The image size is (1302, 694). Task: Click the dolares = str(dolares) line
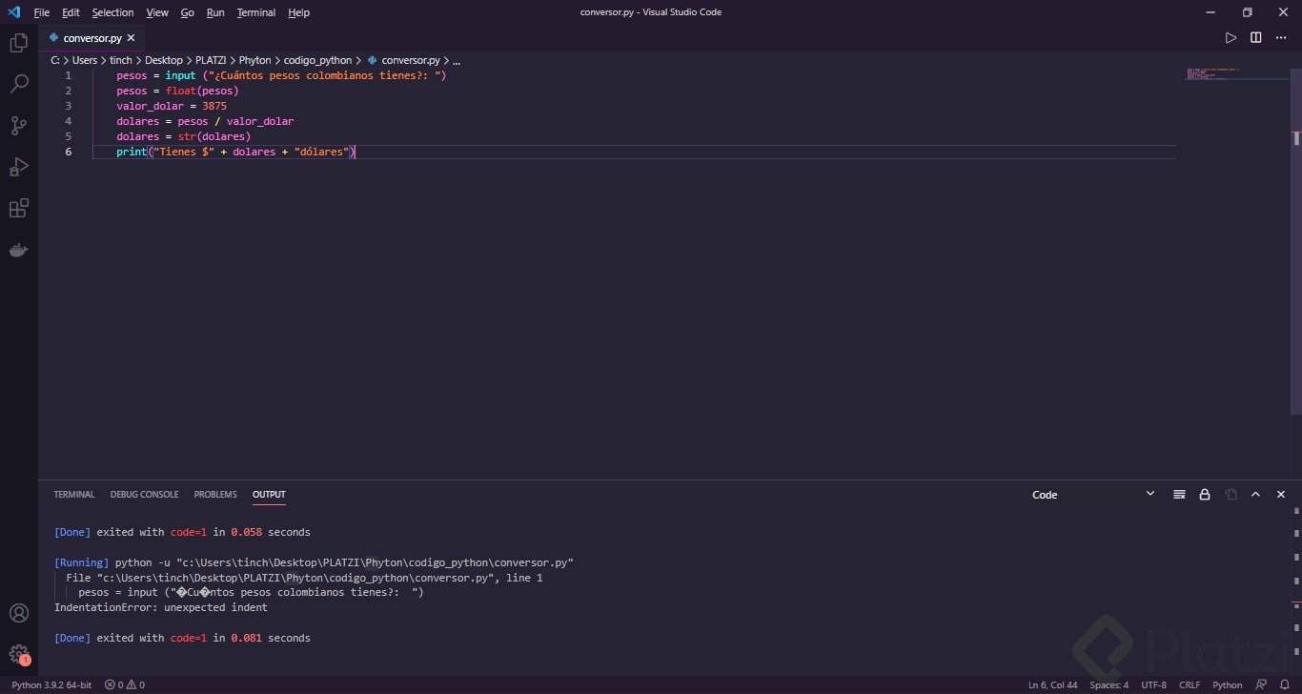pos(183,136)
